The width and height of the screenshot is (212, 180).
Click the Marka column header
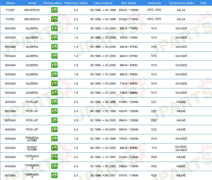pos(11,3)
